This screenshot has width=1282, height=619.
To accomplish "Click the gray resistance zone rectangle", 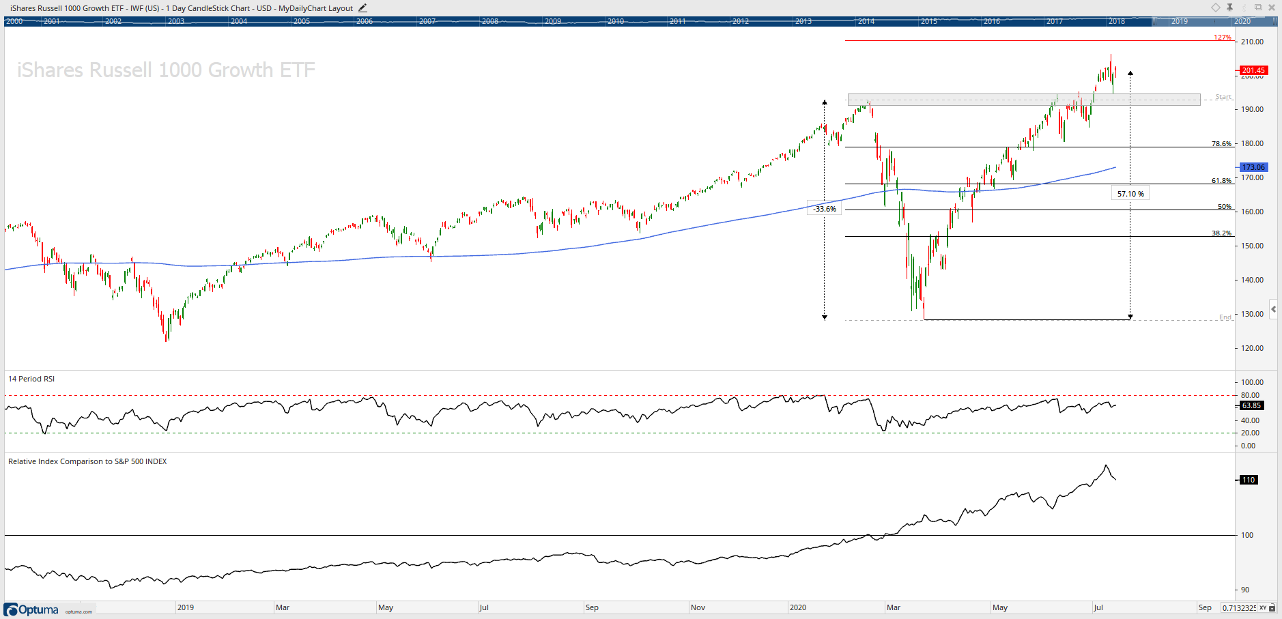I will click(1024, 100).
